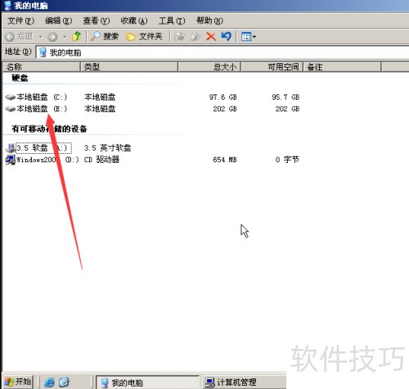Open the 查看(V) menu
Screen dimensions: 409x389
97,20
